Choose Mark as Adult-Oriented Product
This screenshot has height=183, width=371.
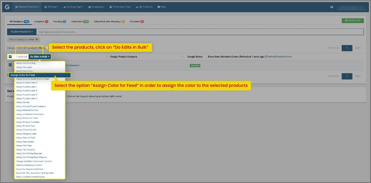click(31, 177)
